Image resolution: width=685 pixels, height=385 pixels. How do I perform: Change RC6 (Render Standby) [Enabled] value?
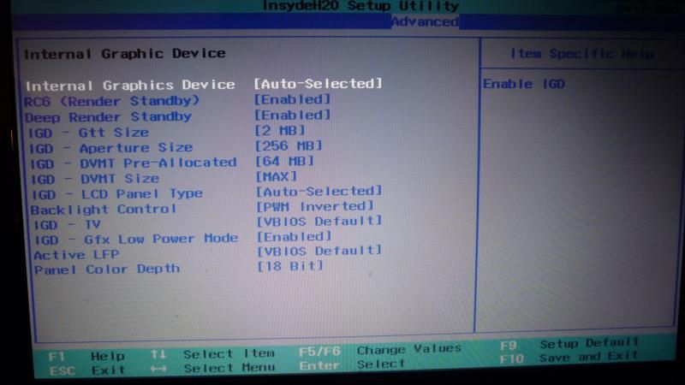292,99
